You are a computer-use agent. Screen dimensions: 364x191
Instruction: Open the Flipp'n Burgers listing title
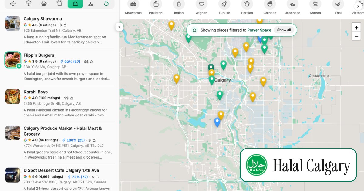pos(39,55)
